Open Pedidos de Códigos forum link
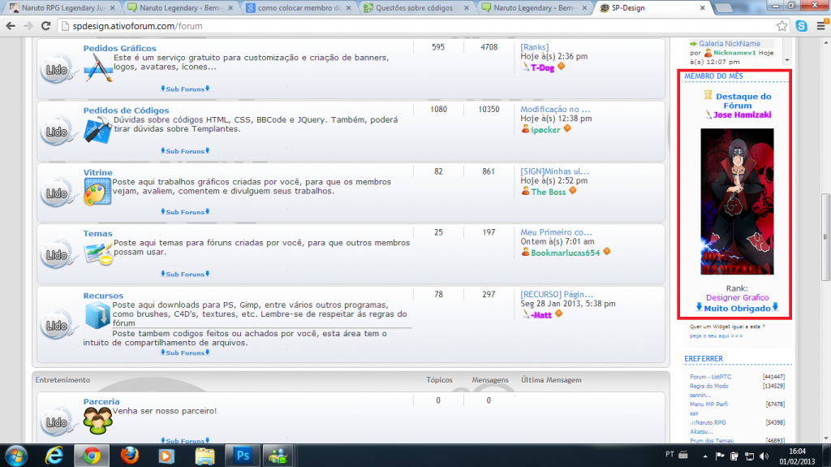The height and width of the screenshot is (467, 831). tap(126, 110)
